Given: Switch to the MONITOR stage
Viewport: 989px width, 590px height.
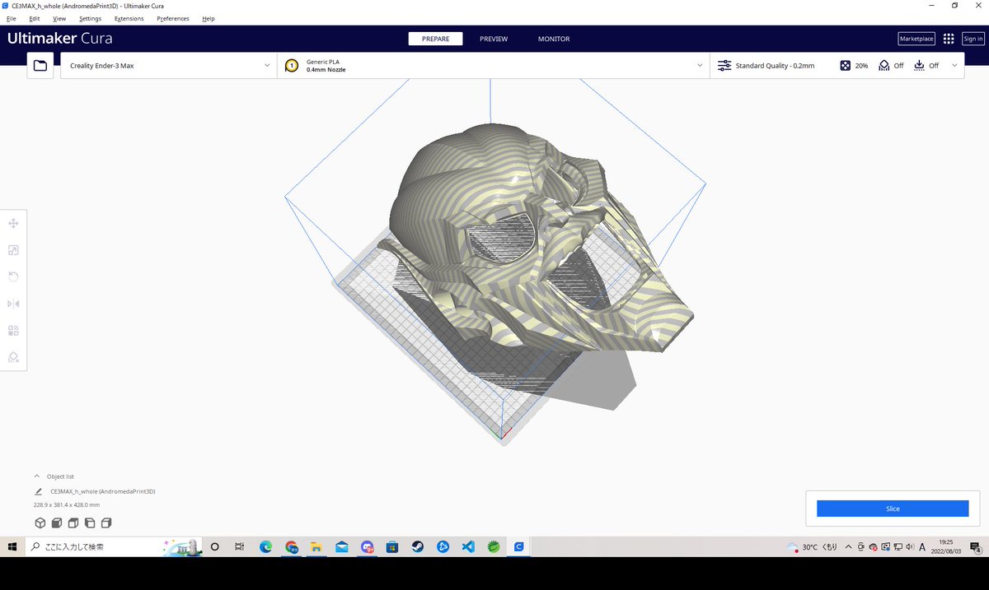Looking at the screenshot, I should 554,39.
